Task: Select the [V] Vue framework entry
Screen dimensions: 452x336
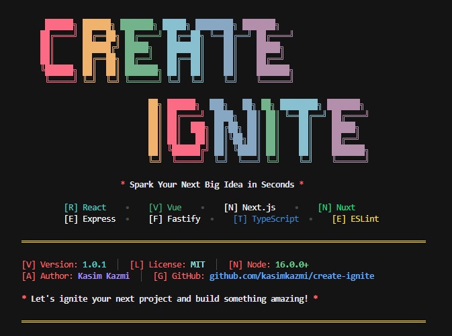Action: pyautogui.click(x=165, y=208)
